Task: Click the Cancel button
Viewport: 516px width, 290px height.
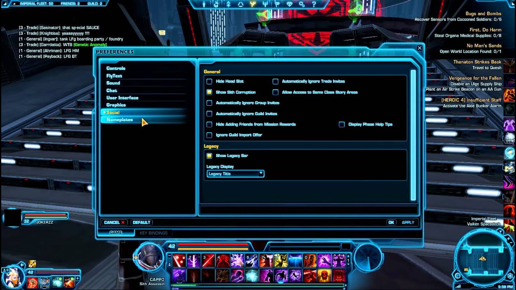Action: click(x=114, y=222)
